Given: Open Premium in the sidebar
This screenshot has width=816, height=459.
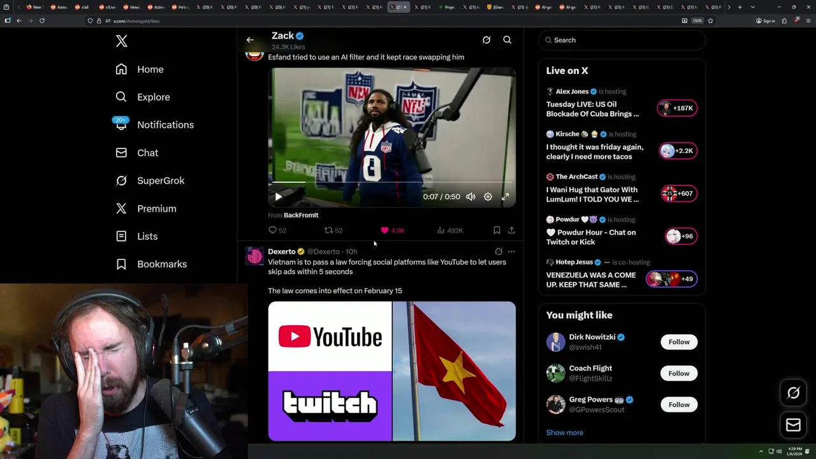Looking at the screenshot, I should (x=146, y=208).
